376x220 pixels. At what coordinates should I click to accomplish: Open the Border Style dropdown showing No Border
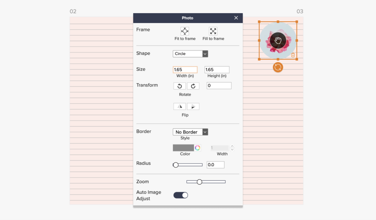[190, 132]
